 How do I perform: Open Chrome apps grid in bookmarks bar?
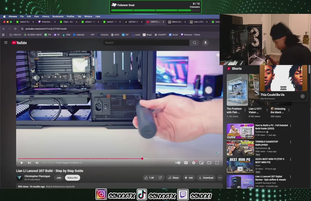tap(3, 35)
